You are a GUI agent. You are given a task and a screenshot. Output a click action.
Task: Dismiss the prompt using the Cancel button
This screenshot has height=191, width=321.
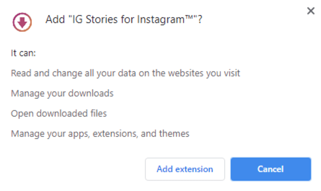(x=271, y=169)
